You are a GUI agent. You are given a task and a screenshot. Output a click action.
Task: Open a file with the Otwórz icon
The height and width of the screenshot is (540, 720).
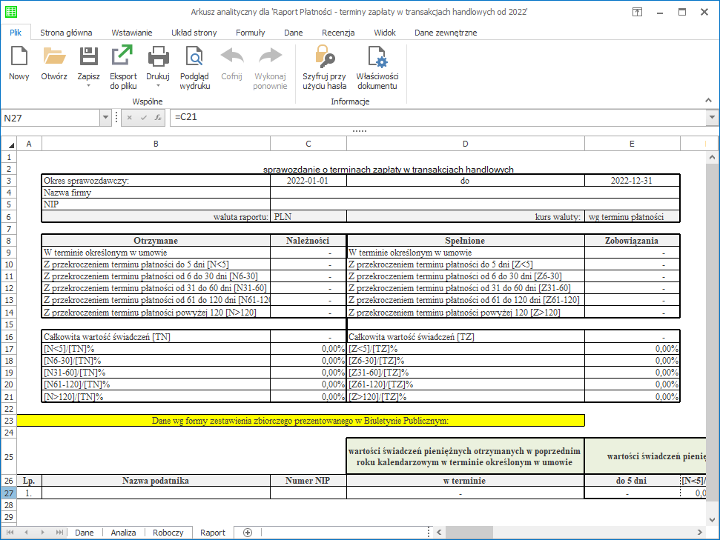[x=54, y=57]
